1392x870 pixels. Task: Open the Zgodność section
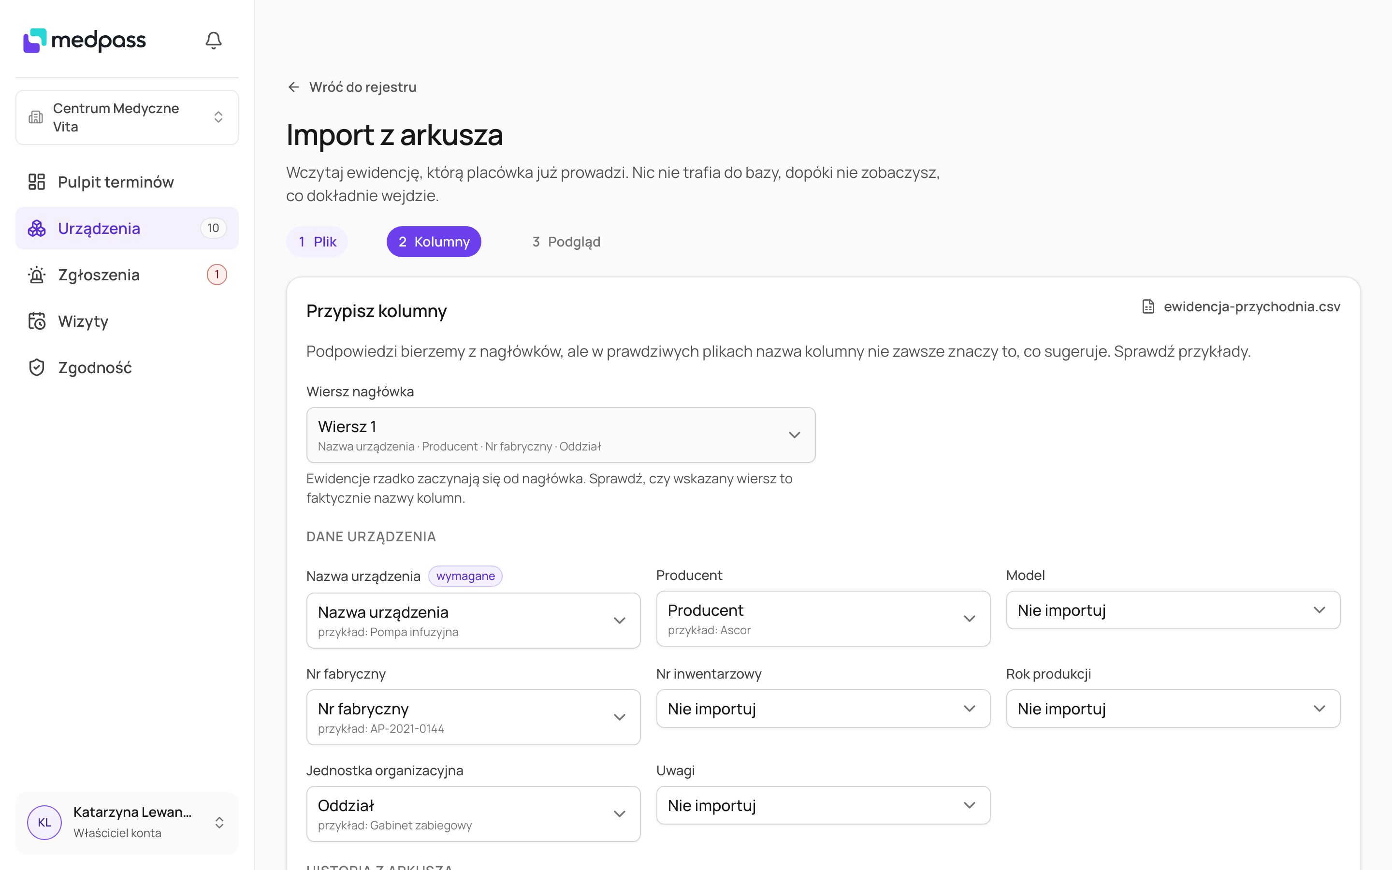point(127,368)
